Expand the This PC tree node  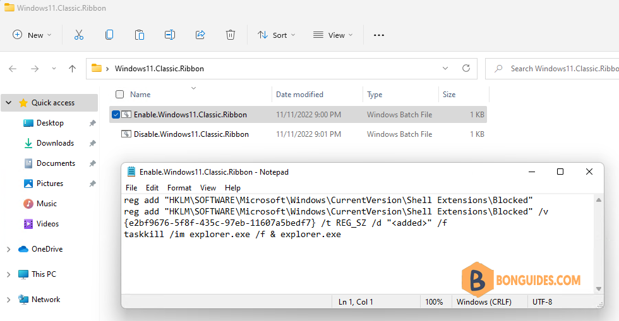click(x=9, y=274)
